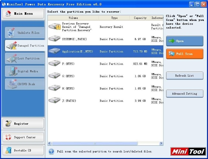This screenshot has height=159, width=208.
Task: Click the MiniTool logo
Action: pyautogui.click(x=188, y=151)
